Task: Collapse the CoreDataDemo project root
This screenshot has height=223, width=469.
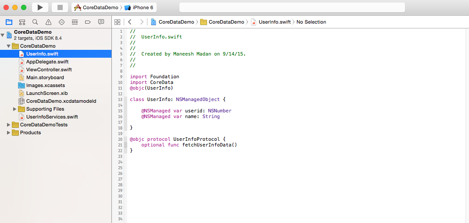Action: 3,35
